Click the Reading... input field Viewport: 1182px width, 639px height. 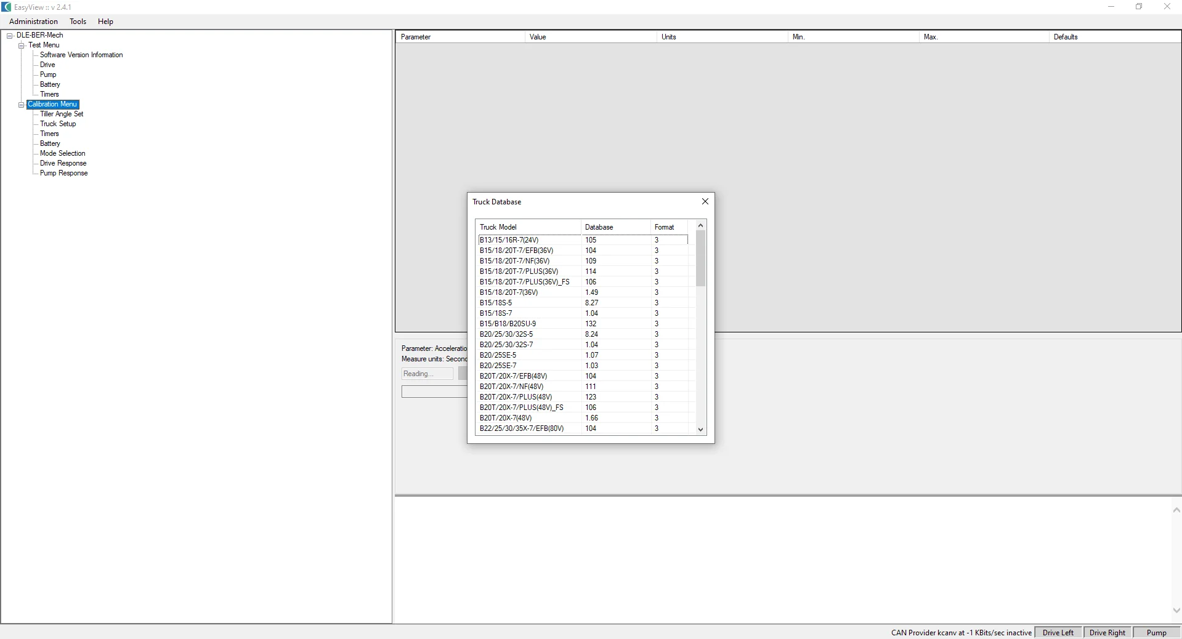click(x=427, y=374)
